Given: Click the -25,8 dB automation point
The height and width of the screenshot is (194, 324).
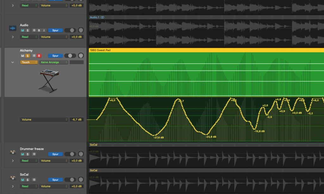Looking at the screenshot, I should tap(206, 135).
